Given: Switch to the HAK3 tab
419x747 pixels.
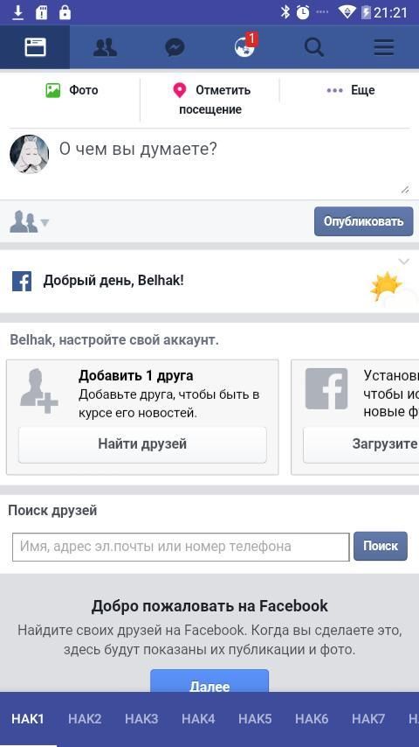Looking at the screenshot, I should pos(141,719).
